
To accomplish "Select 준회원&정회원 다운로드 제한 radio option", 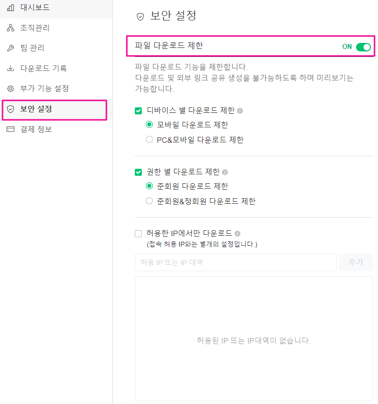I will (x=149, y=201).
